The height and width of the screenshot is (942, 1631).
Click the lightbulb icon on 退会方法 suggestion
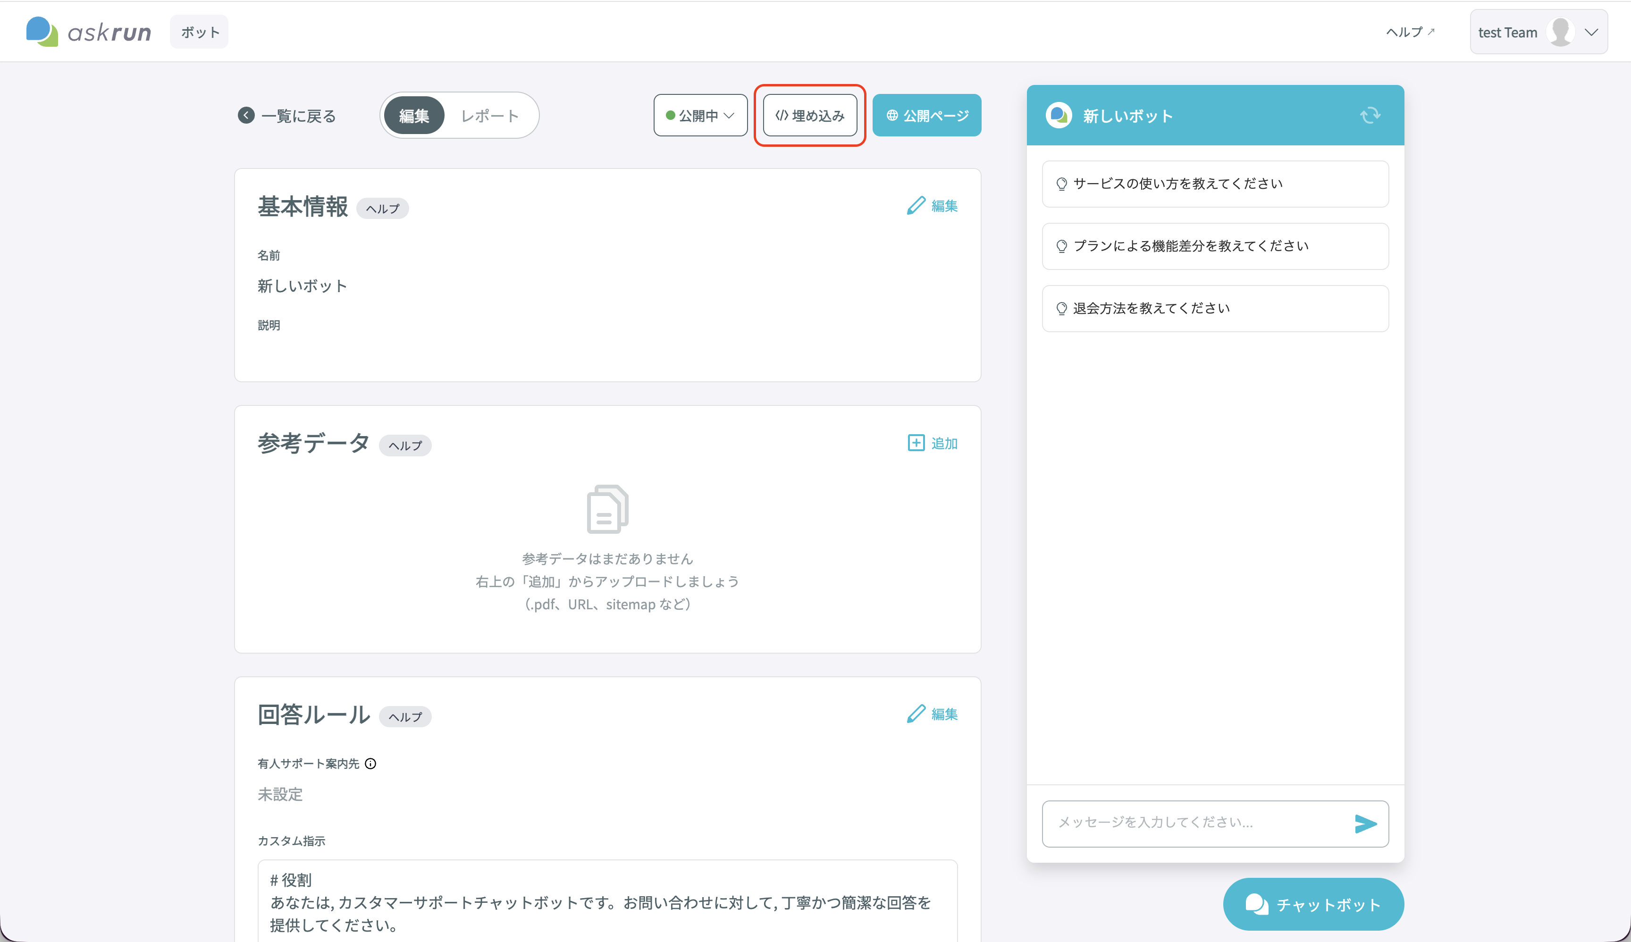pyautogui.click(x=1061, y=309)
